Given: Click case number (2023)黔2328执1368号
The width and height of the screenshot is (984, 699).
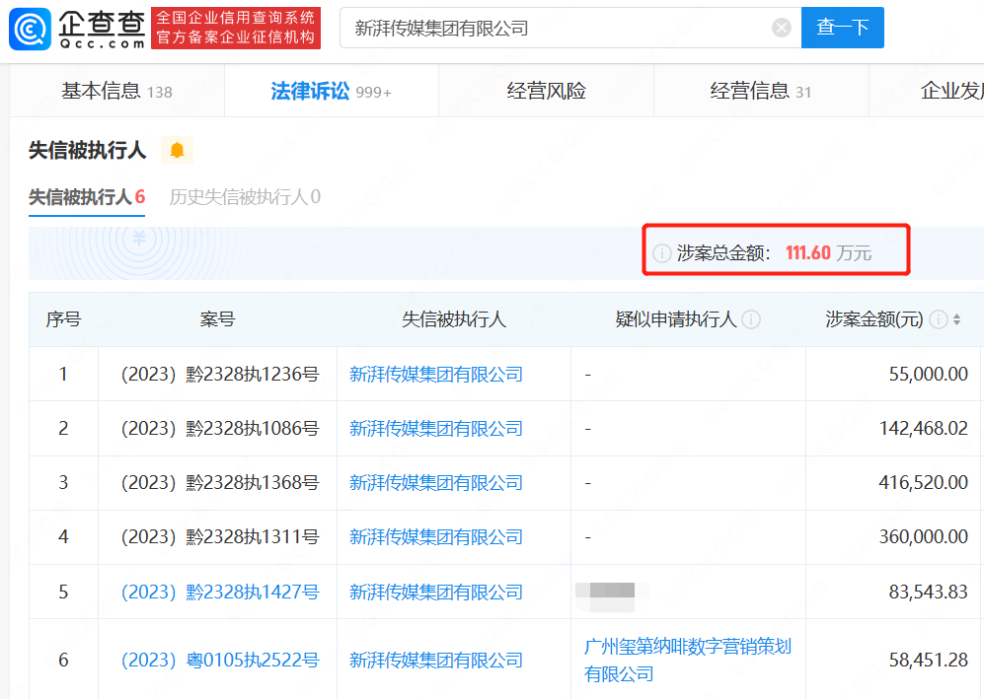Looking at the screenshot, I should (x=220, y=483).
